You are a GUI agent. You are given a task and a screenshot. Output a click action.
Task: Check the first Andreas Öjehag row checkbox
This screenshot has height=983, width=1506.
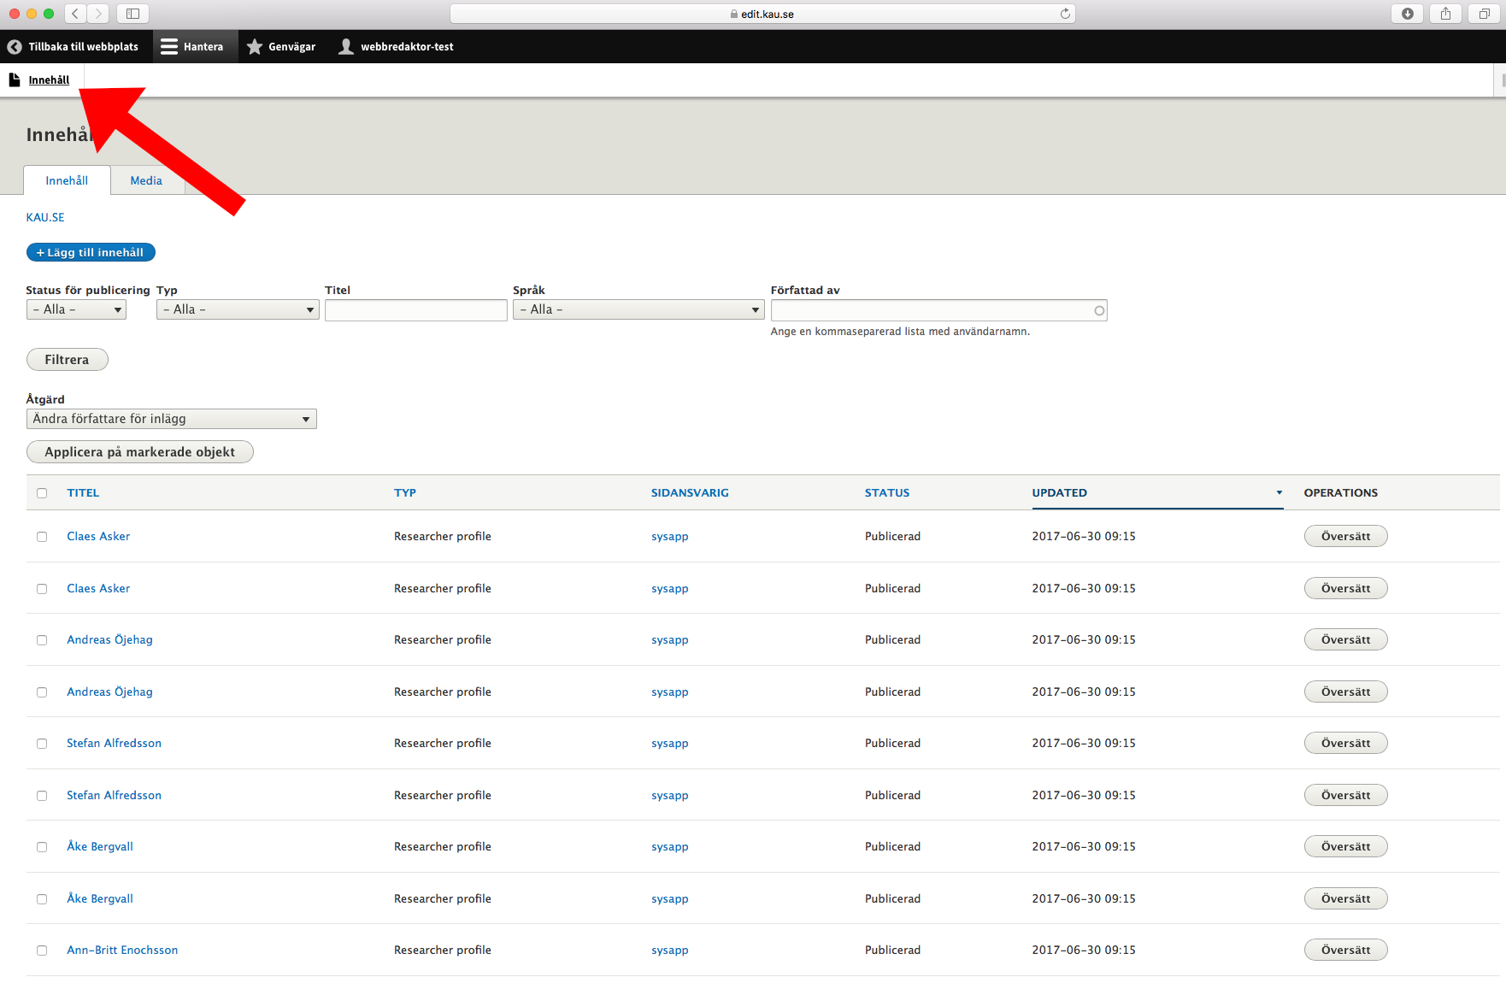42,640
